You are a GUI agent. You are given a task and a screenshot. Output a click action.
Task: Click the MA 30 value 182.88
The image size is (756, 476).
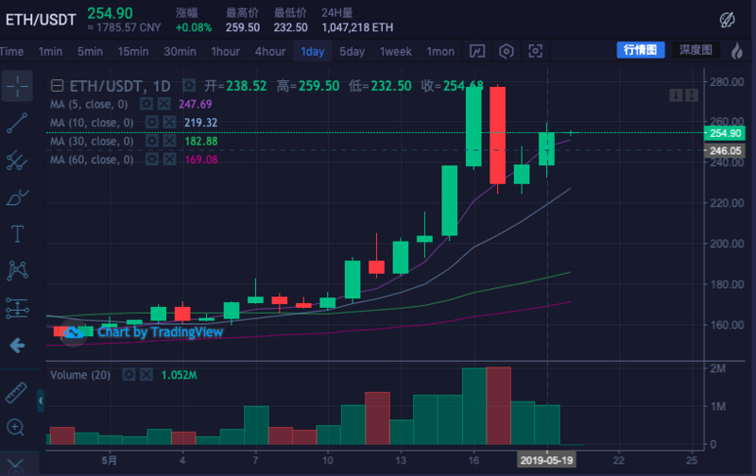(x=201, y=141)
